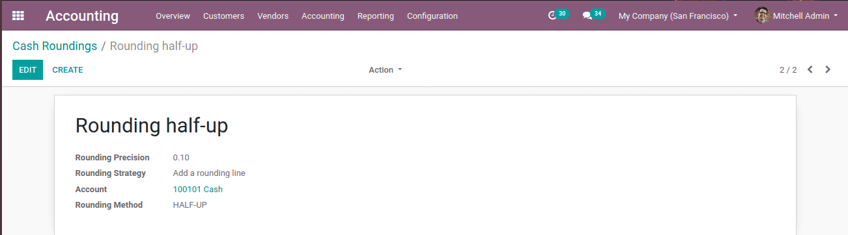848x235 pixels.
Task: Expand the Action dropdown
Action: tap(385, 70)
